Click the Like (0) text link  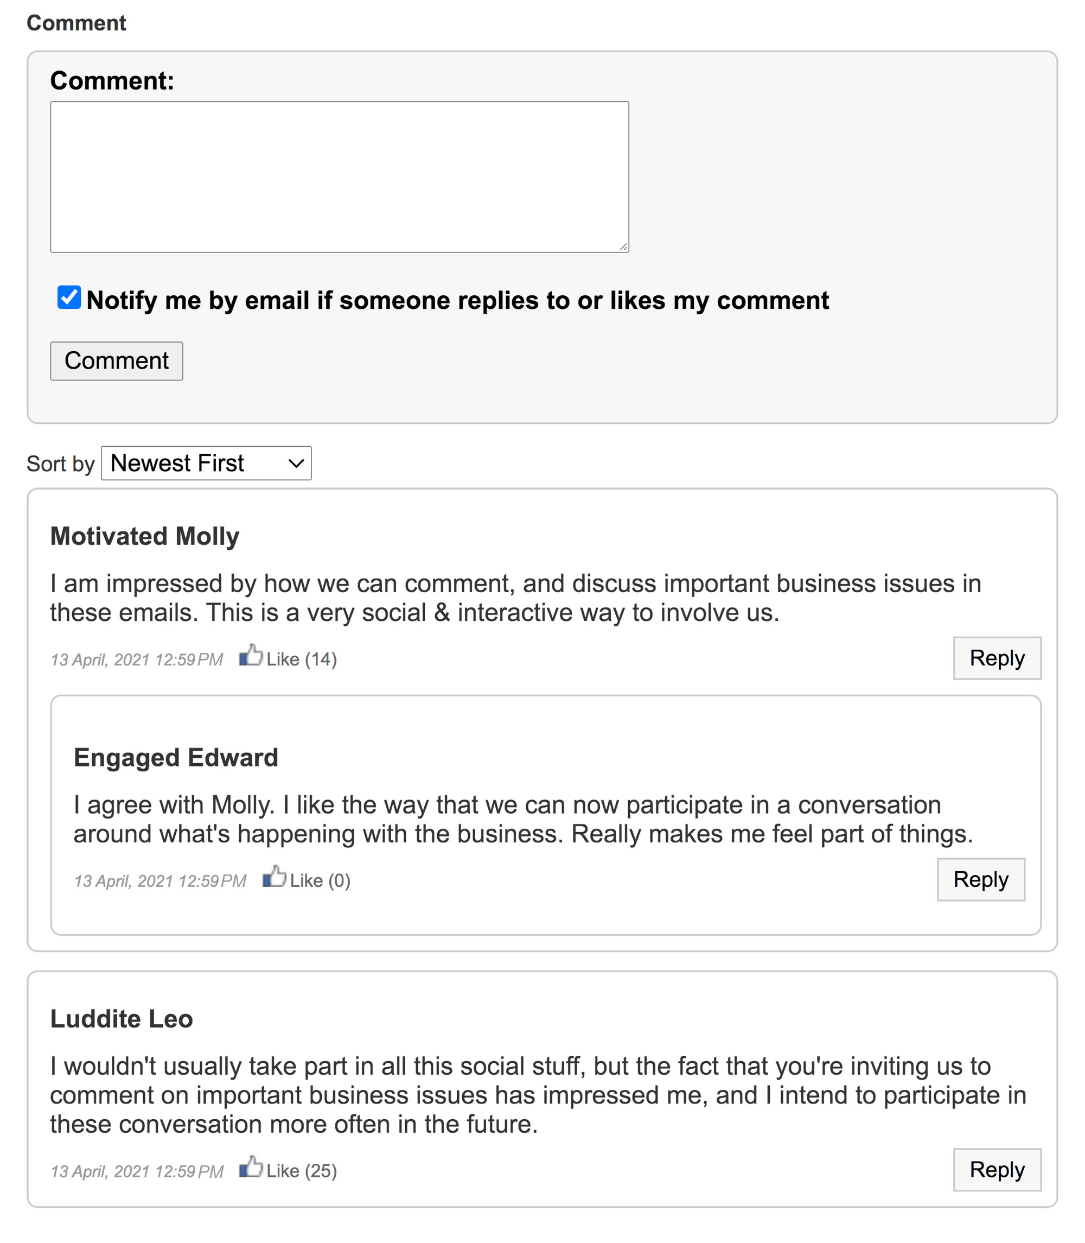tap(320, 881)
